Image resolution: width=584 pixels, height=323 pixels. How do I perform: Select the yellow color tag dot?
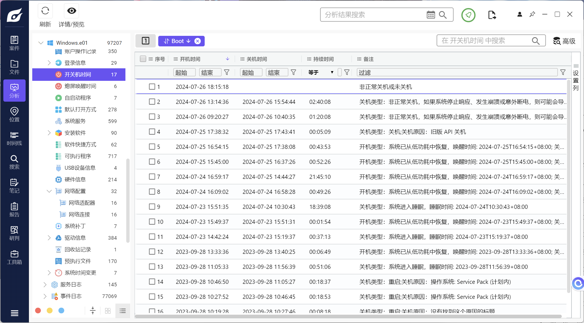click(50, 311)
